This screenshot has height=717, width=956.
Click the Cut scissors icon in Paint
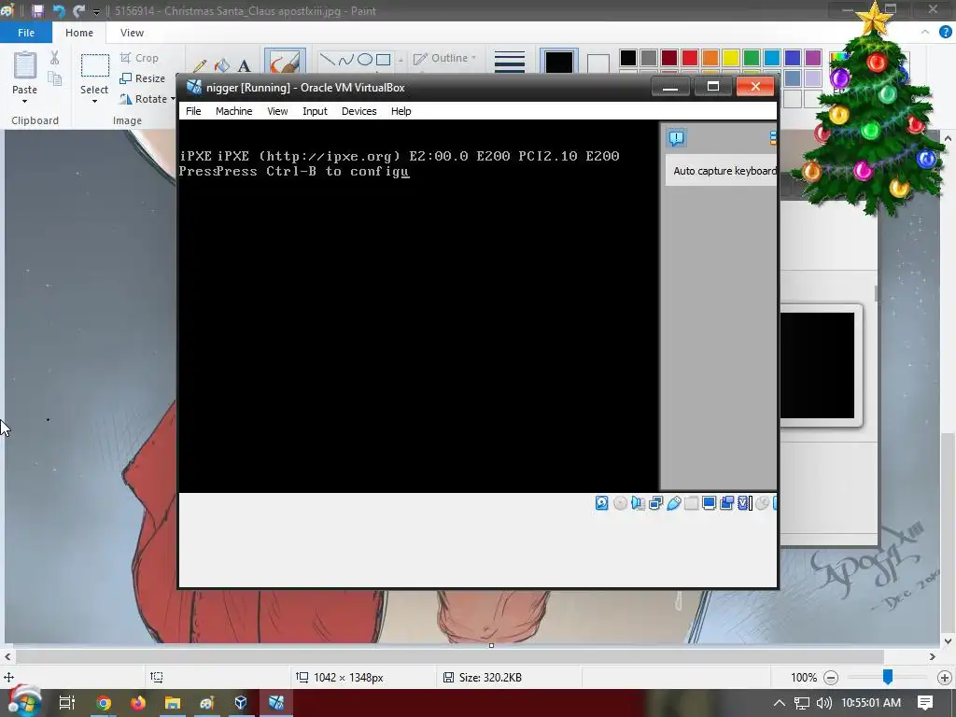pyautogui.click(x=54, y=57)
